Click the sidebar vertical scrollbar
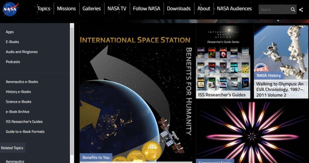The width and height of the screenshot is (309, 163). (72, 91)
